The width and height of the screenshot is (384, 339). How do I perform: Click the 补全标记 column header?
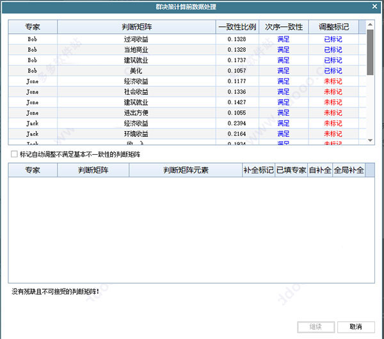tap(259, 170)
